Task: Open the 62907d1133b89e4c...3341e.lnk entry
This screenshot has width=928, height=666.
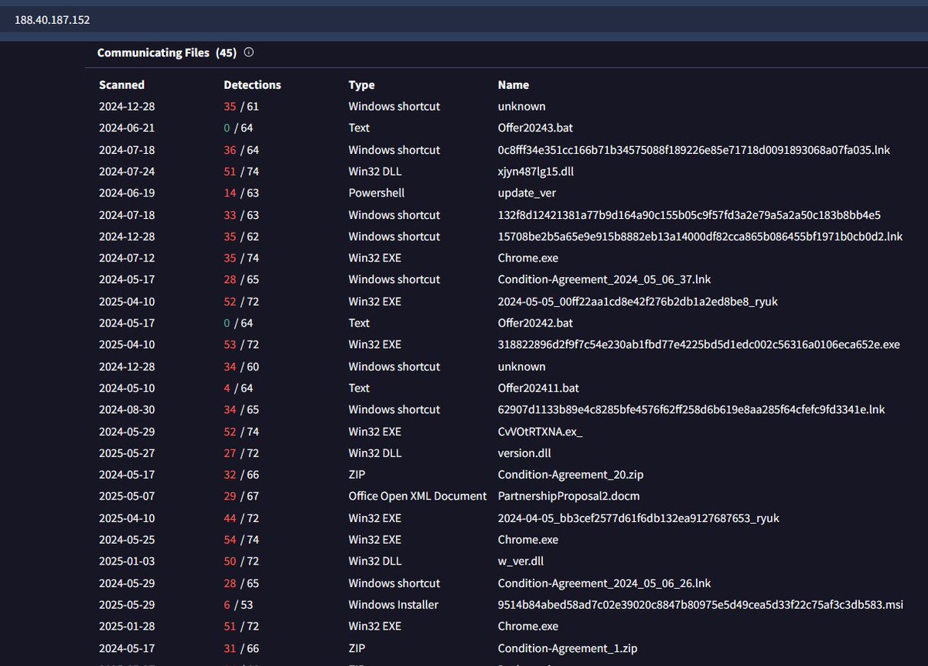Action: click(x=691, y=410)
